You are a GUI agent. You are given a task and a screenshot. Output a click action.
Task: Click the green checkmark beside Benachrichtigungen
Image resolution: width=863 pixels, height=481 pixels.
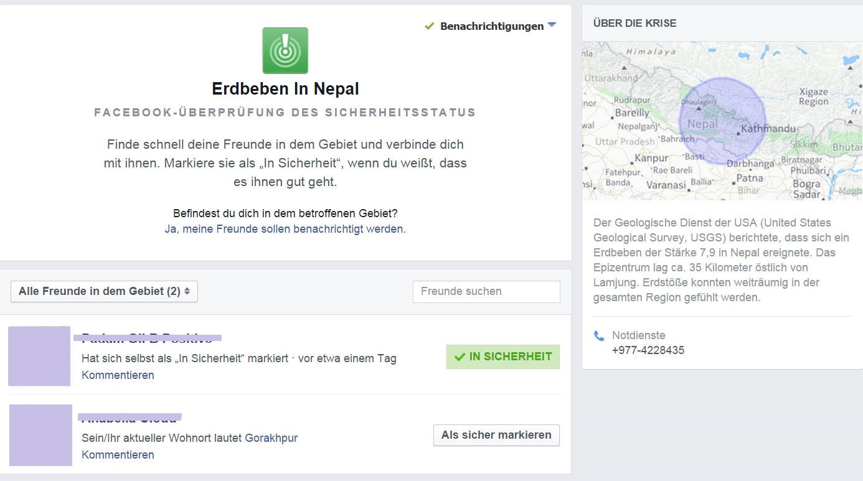(429, 26)
